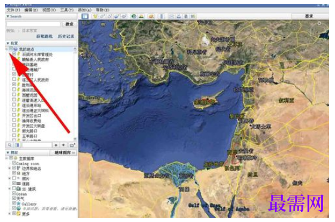Collapse the Search panel triangle

[x=8, y=16]
